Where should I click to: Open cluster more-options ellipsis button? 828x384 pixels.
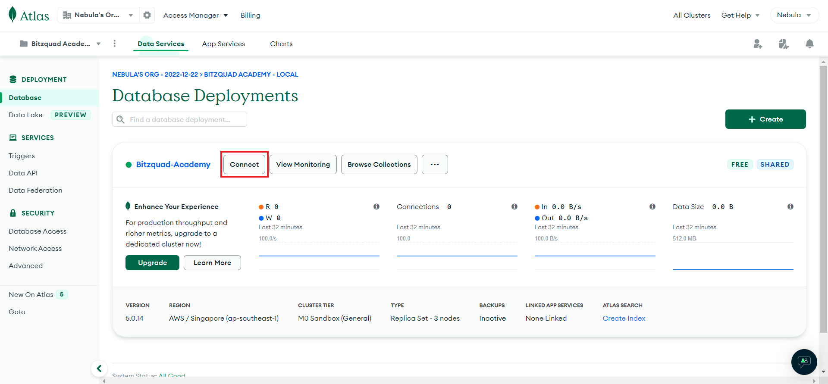pos(435,164)
